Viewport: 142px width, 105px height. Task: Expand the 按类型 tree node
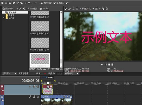pos(4,18)
